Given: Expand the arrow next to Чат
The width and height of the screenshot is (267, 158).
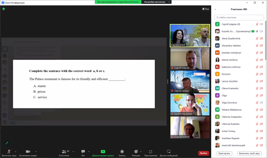Looking at the screenshot, I should point(89,152).
